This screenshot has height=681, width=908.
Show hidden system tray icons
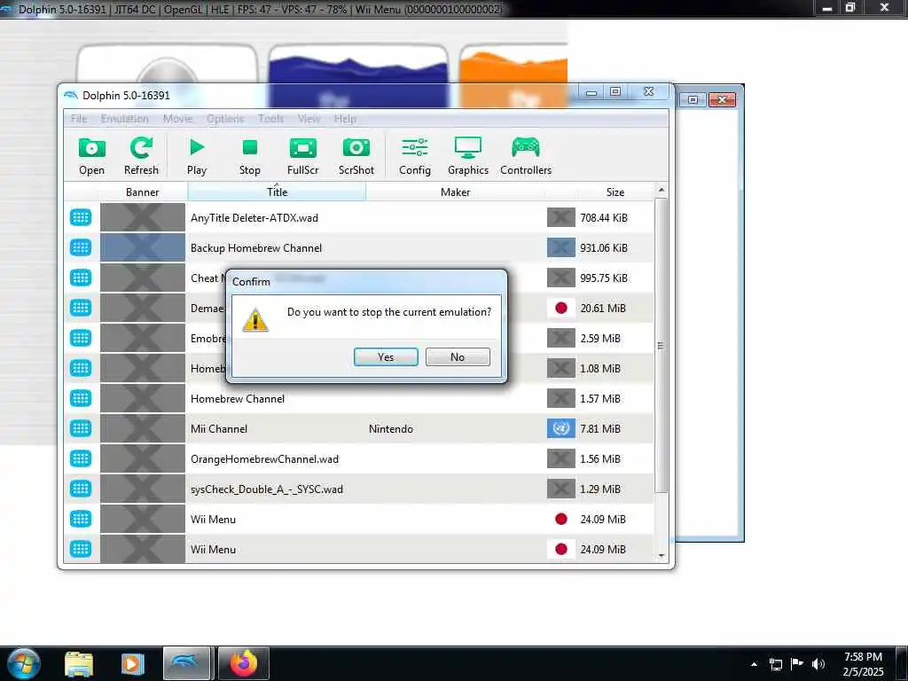[754, 664]
